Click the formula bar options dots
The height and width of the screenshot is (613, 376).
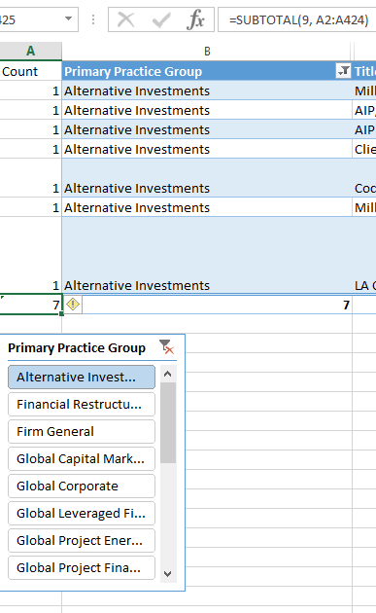[x=93, y=19]
